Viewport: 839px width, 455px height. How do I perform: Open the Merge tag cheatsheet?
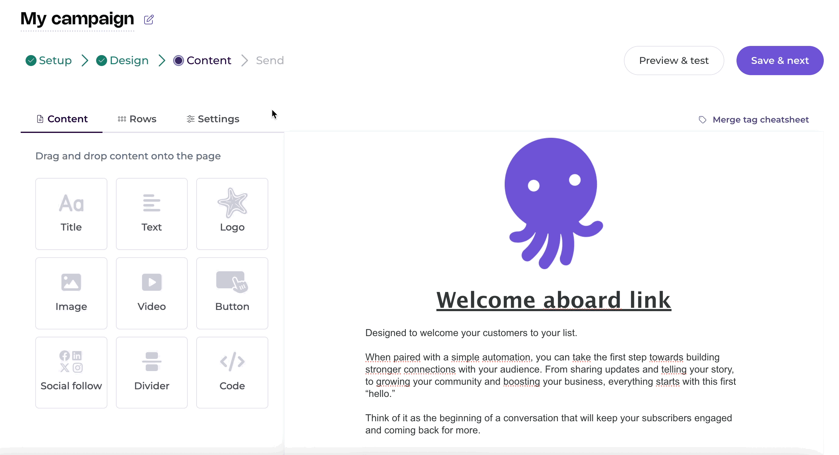tap(754, 120)
